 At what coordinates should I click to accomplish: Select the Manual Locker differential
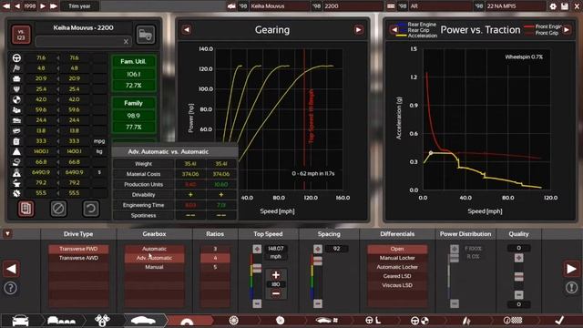click(x=397, y=258)
